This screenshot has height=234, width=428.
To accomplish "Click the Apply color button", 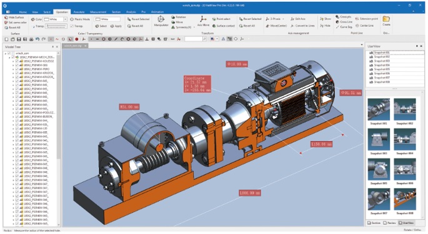I will coord(116,26).
